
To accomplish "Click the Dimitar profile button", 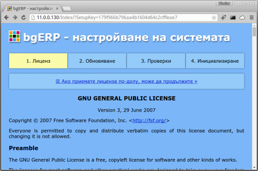I will [x=224, y=3].
